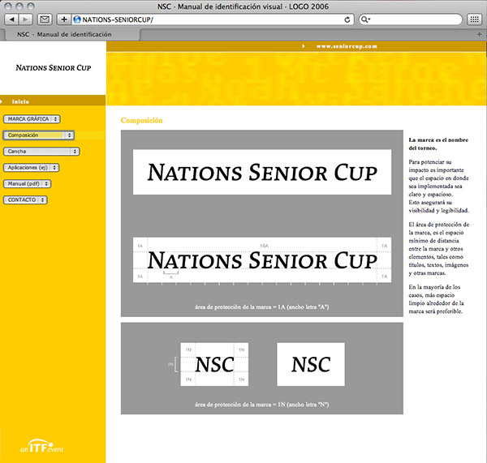The image size is (487, 463).
Task: Open the Composición dropdown
Action: 39,135
